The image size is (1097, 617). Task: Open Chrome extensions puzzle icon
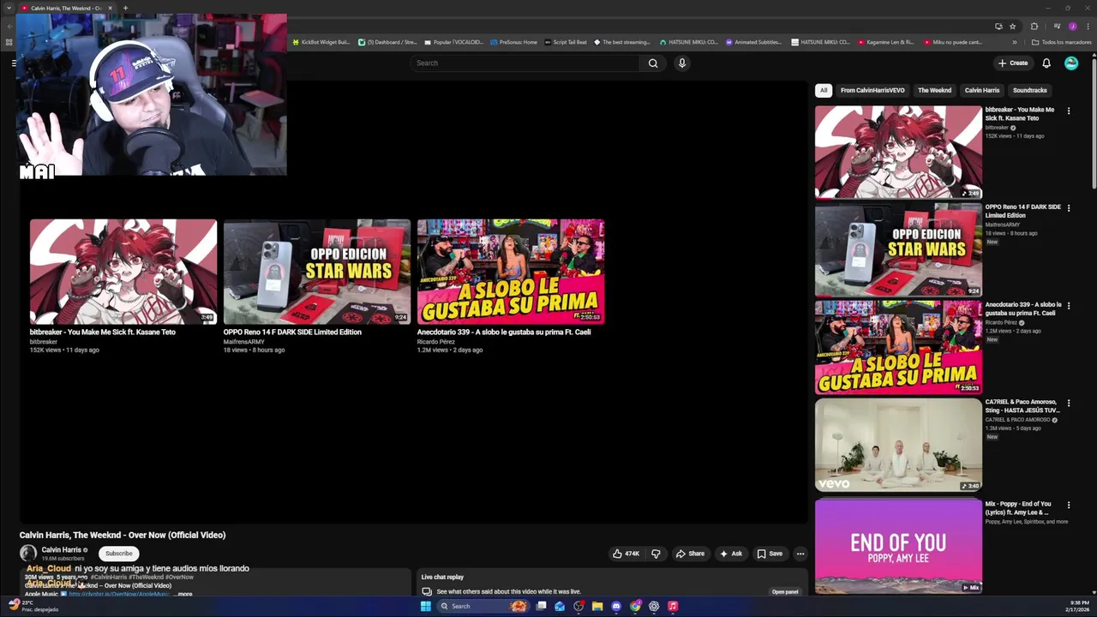[1034, 27]
